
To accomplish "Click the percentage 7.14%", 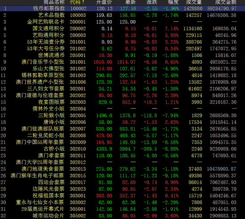I will point(171,29).
